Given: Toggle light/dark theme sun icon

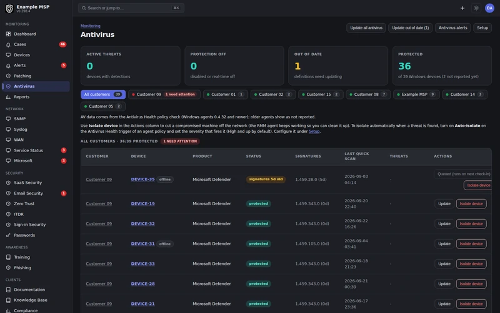Looking at the screenshot, I should click(476, 8).
